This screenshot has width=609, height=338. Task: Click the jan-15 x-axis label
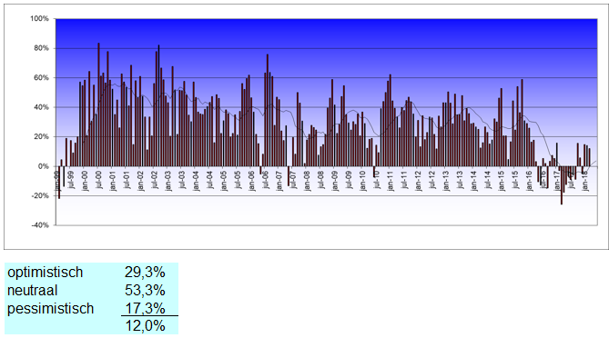point(501,180)
